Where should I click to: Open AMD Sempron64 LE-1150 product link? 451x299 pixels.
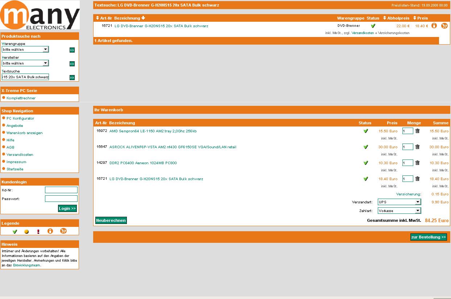click(153, 131)
